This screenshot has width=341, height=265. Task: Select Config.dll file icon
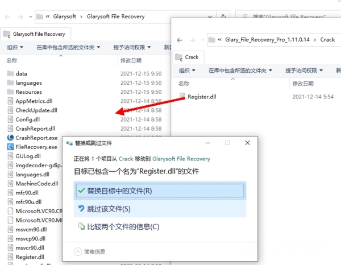[10, 119]
